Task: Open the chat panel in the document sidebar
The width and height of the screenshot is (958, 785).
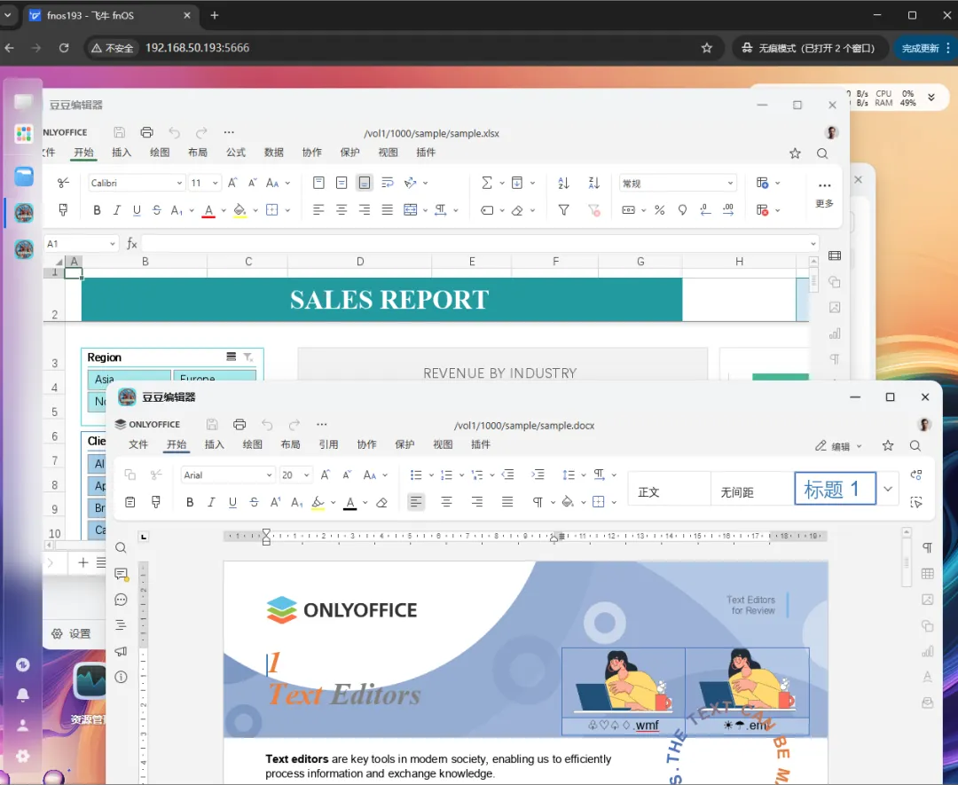Action: tap(121, 600)
